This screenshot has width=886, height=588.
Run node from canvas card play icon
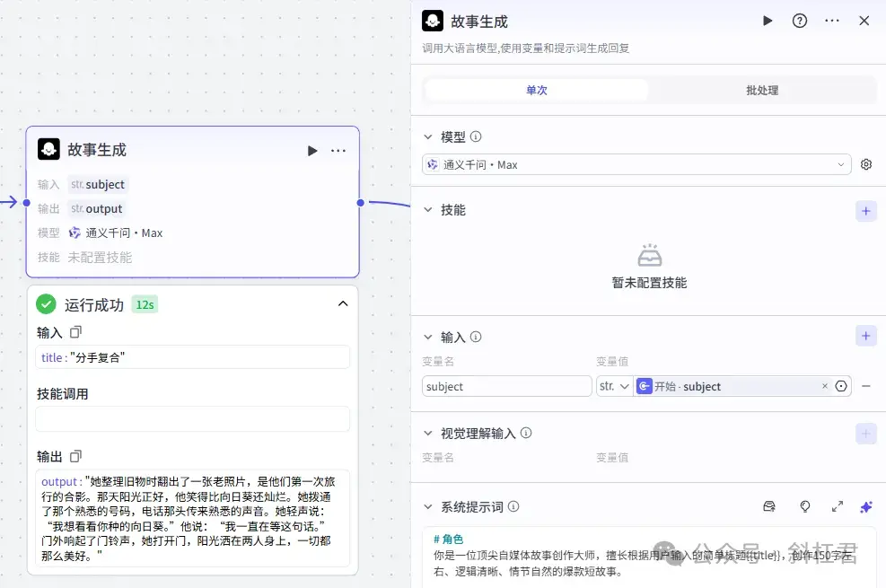click(311, 151)
